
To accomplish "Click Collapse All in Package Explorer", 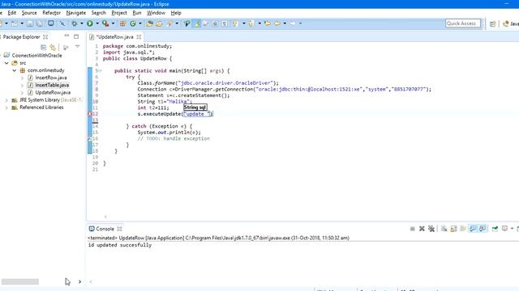I will pos(43,47).
